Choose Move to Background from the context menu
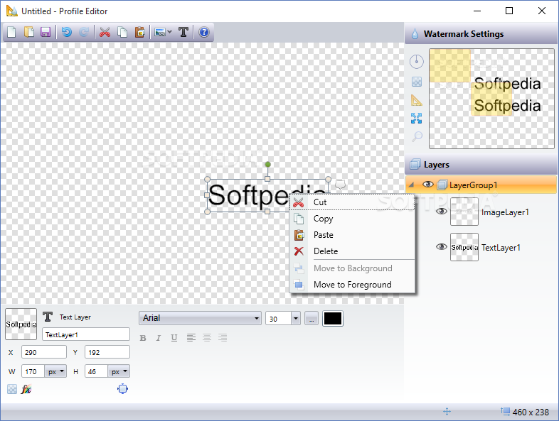Screen dimensions: 559x421 (x=352, y=268)
